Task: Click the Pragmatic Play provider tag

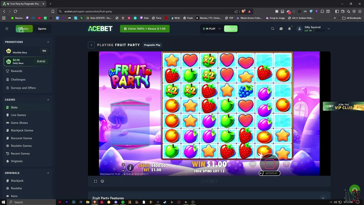Action: (x=152, y=45)
